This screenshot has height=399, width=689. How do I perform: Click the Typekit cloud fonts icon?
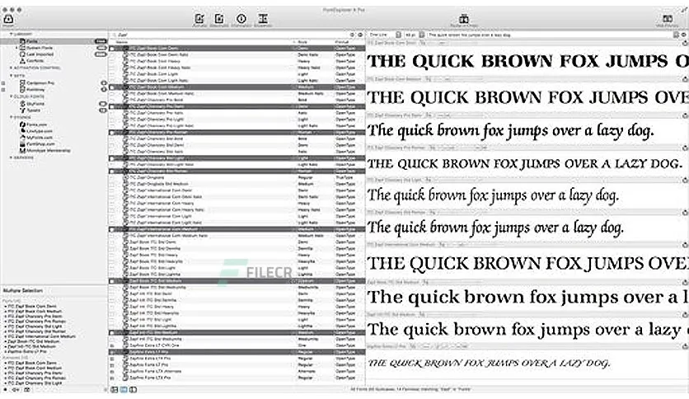point(23,110)
